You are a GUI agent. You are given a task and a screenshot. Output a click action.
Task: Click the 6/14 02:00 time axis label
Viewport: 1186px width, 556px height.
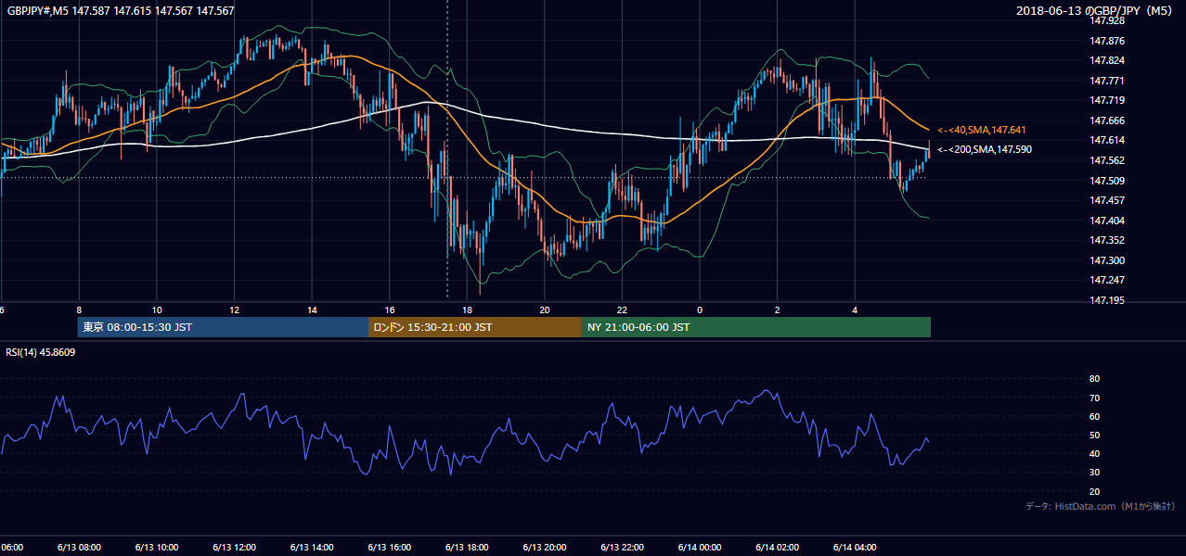tap(777, 547)
